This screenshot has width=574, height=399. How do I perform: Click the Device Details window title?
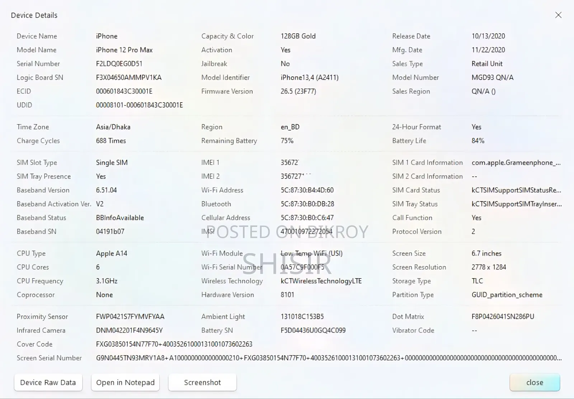click(34, 15)
